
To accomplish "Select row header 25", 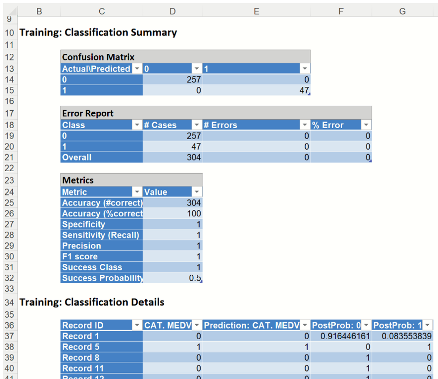I will pos(9,203).
